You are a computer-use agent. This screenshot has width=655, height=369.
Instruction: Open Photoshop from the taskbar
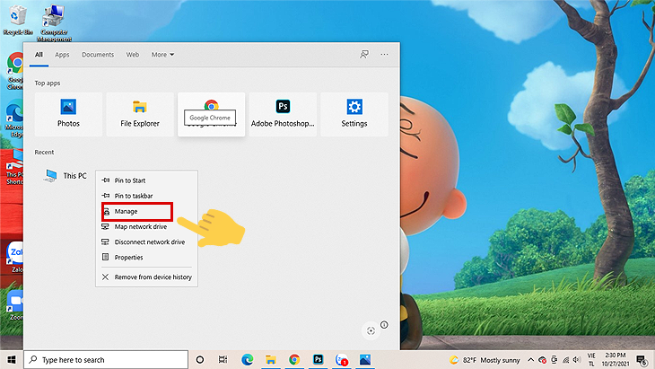click(x=319, y=360)
